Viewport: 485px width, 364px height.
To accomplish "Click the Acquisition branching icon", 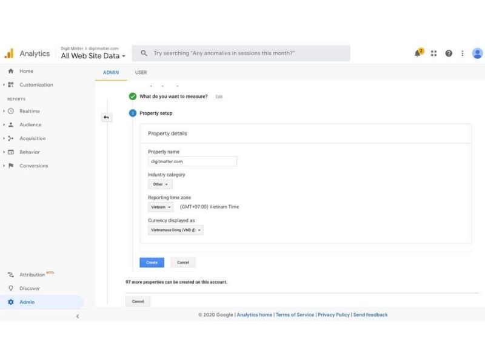I will [x=11, y=138].
